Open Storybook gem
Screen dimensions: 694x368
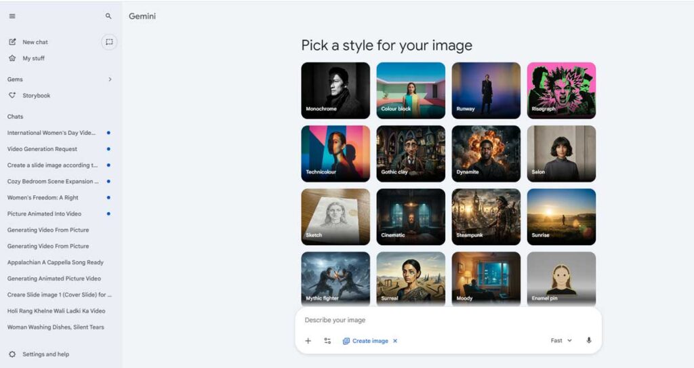coord(36,96)
